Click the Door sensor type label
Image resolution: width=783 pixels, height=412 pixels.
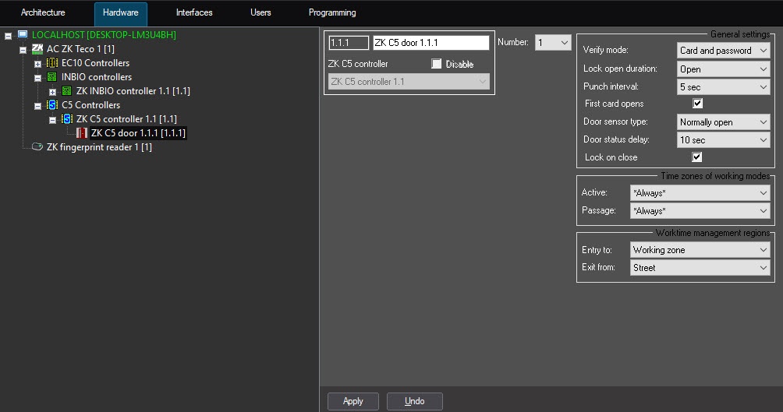click(x=615, y=121)
